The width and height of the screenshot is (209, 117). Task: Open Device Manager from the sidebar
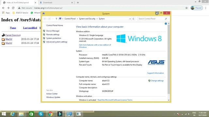[53, 31]
